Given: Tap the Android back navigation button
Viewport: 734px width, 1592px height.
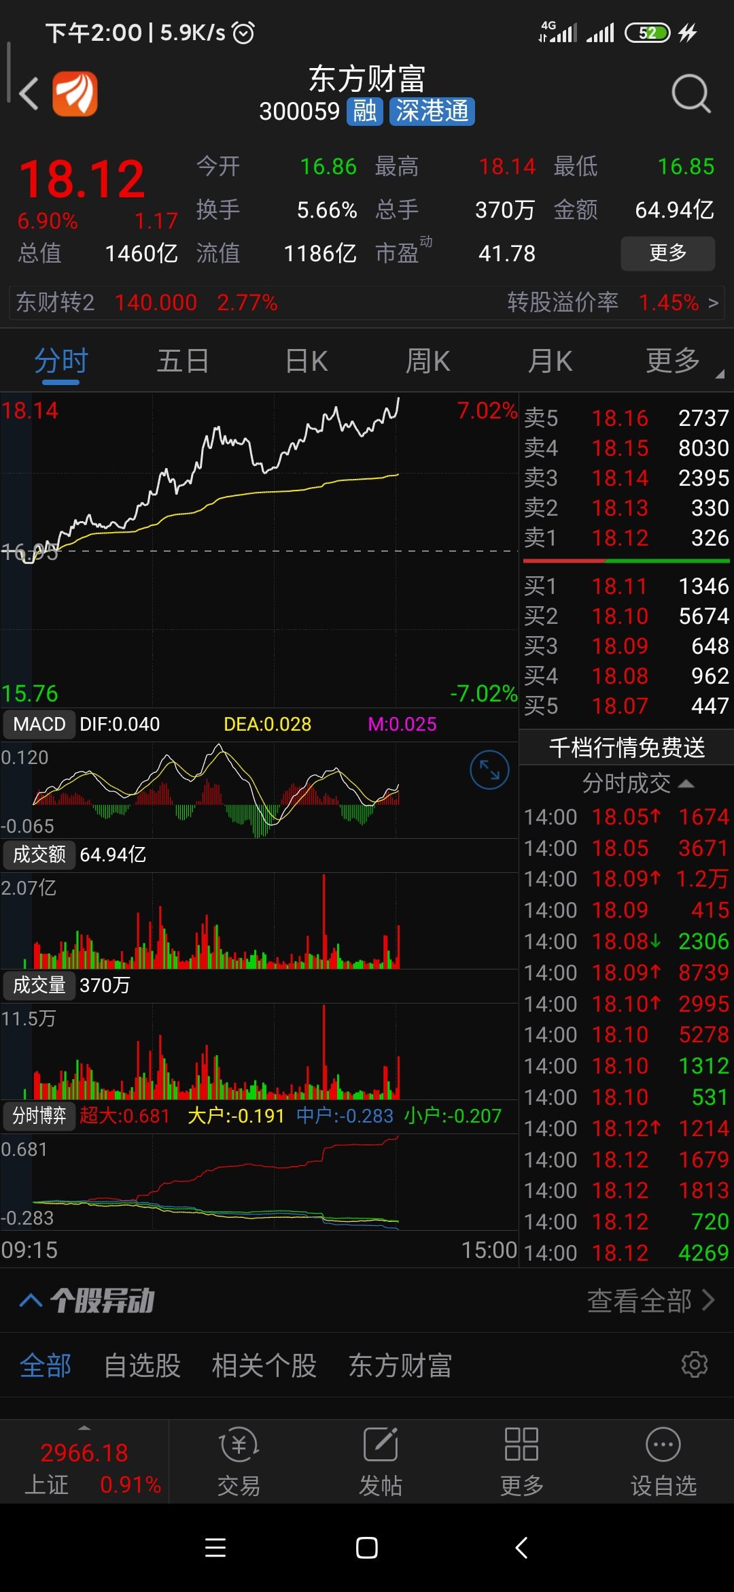Looking at the screenshot, I should [521, 1548].
